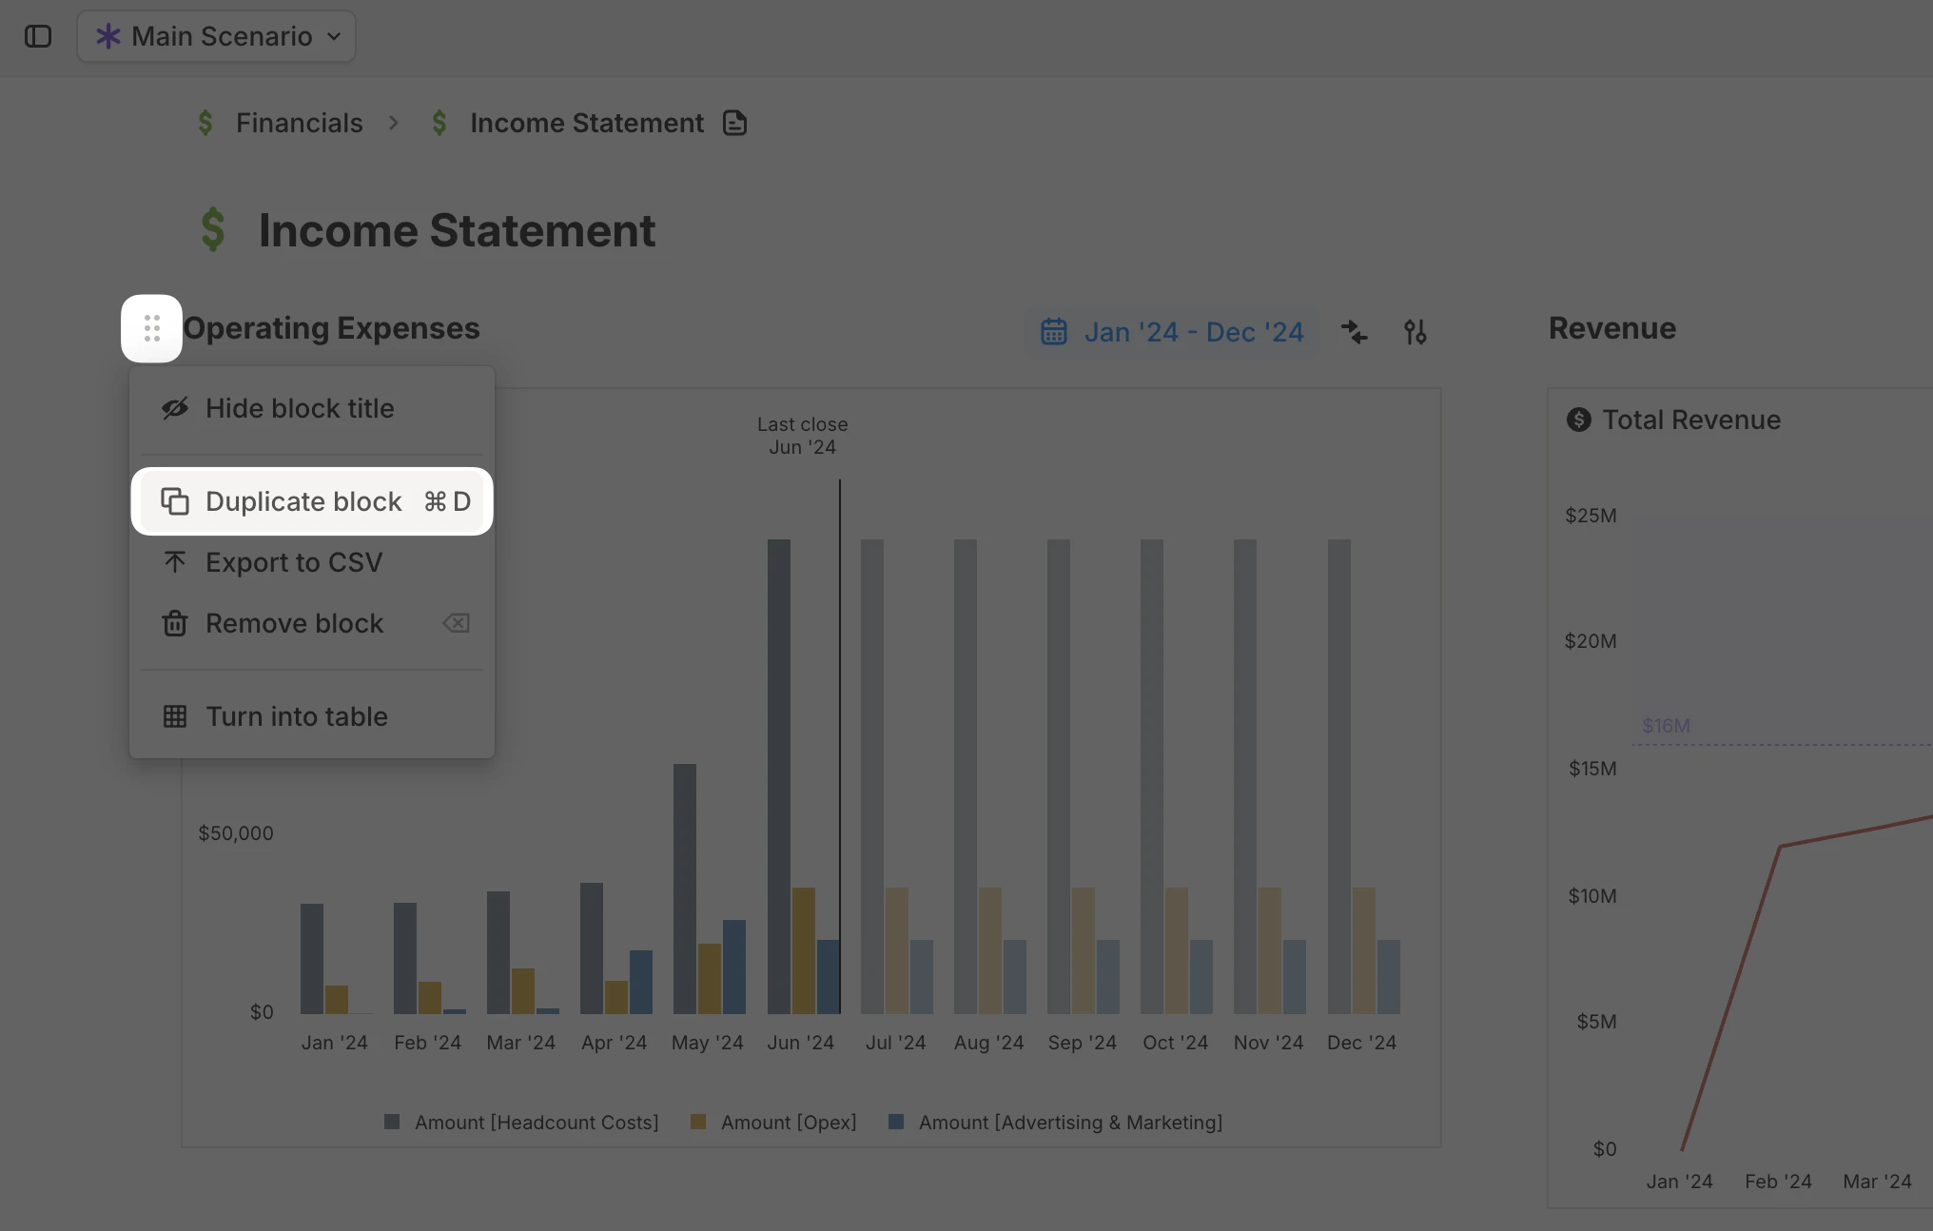
Task: Click Remove block in context menu
Action: (294, 623)
